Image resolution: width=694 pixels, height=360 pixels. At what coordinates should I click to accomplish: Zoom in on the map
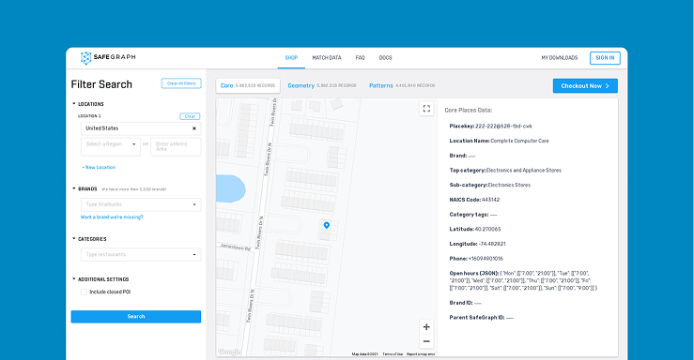tap(426, 327)
